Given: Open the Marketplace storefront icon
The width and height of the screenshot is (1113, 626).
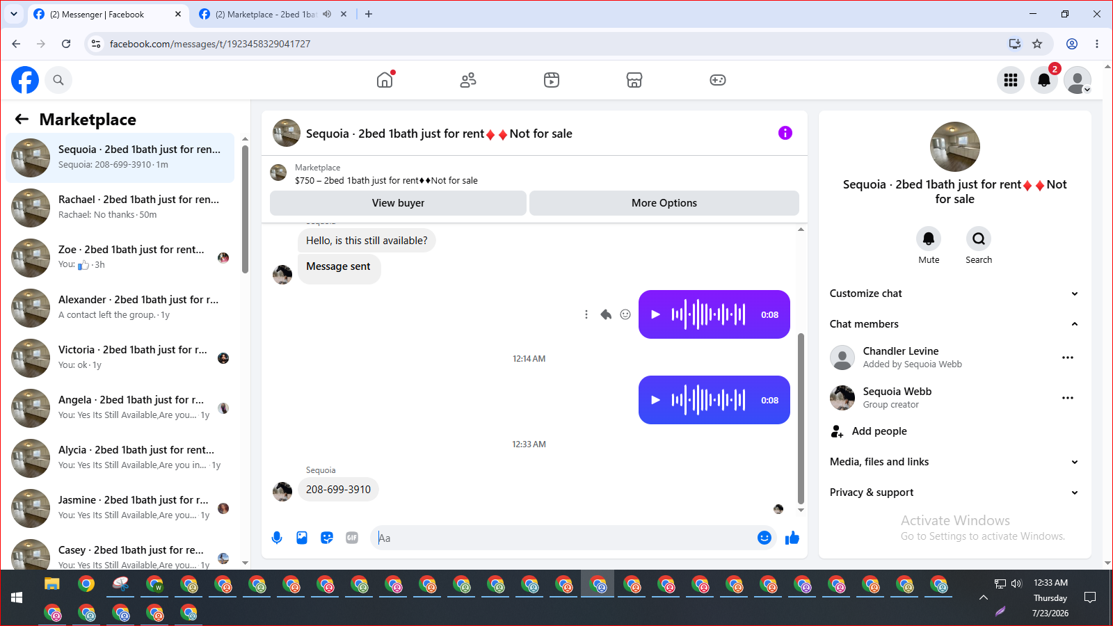Looking at the screenshot, I should click(634, 80).
